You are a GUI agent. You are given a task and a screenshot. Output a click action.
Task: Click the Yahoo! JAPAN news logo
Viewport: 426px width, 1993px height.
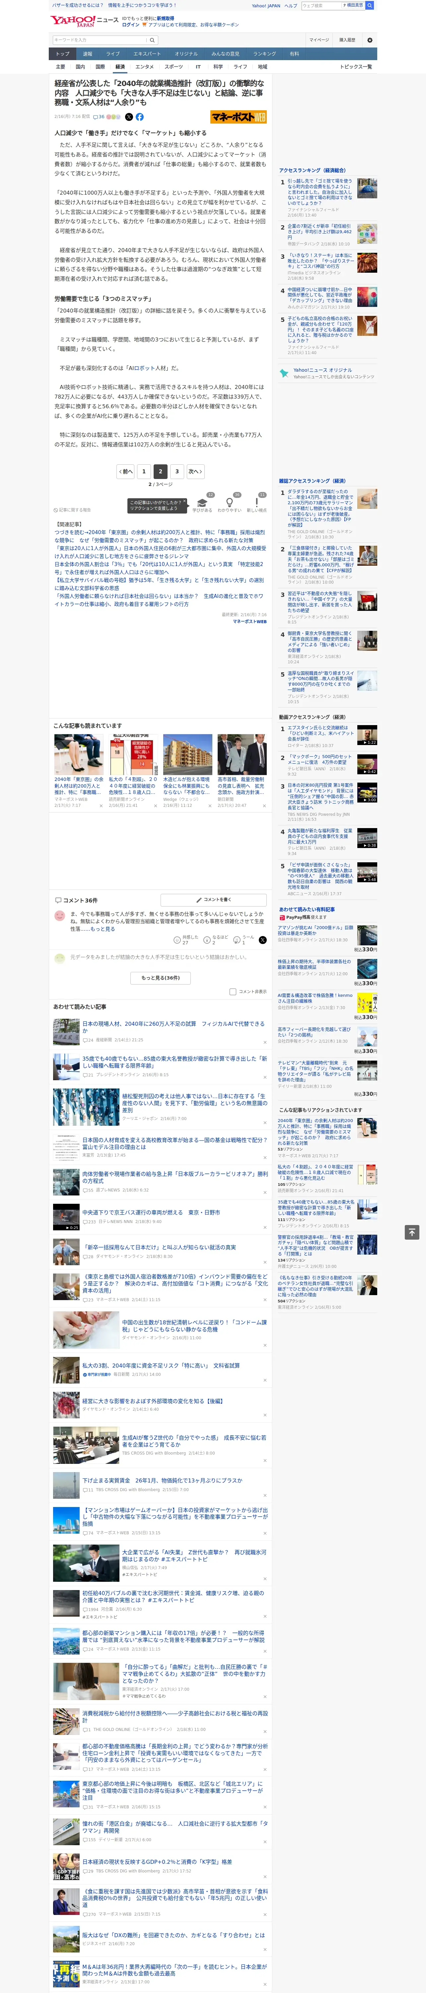(x=84, y=21)
